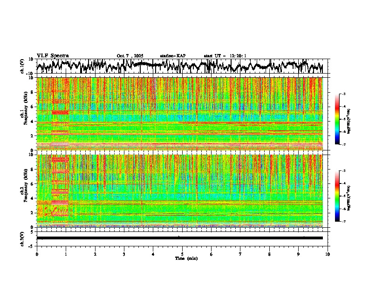This screenshot has width=369, height=285.
Task: Click time axis tick label "9"
Action: (298, 254)
